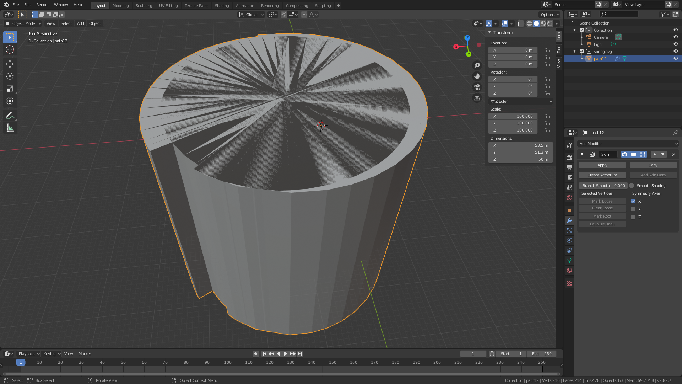Open Object properties tab icon
This screenshot has width=682, height=384.
point(569,210)
